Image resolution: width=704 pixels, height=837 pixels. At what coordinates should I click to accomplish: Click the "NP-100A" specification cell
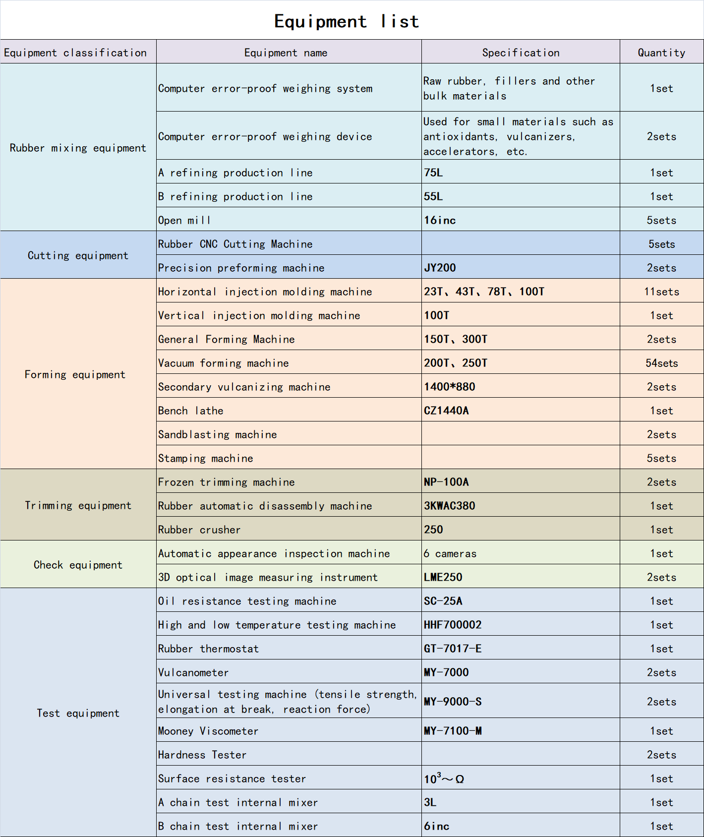[x=446, y=482]
